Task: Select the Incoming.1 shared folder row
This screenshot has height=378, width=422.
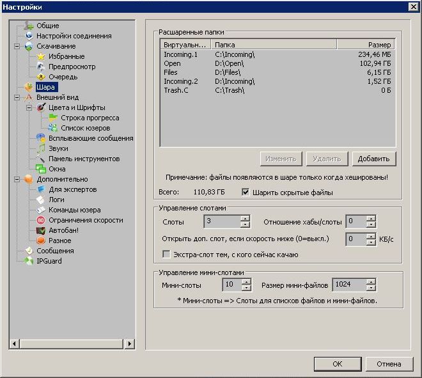Action: [x=277, y=54]
